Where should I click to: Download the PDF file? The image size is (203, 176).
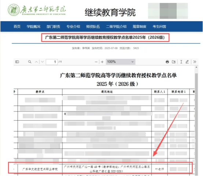click(x=174, y=62)
